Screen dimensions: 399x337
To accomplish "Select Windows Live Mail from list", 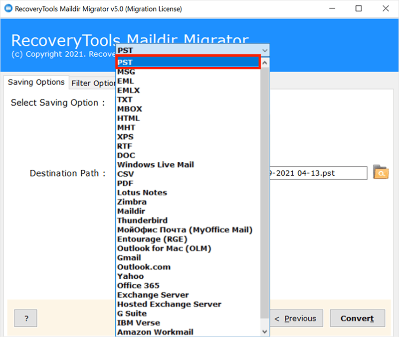I will click(155, 165).
